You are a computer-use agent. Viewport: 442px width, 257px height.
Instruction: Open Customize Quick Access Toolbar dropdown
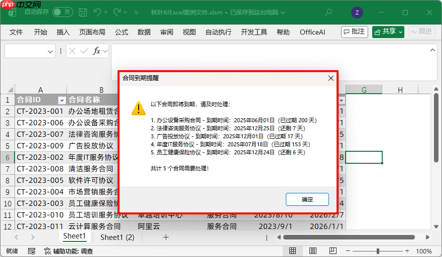137,13
